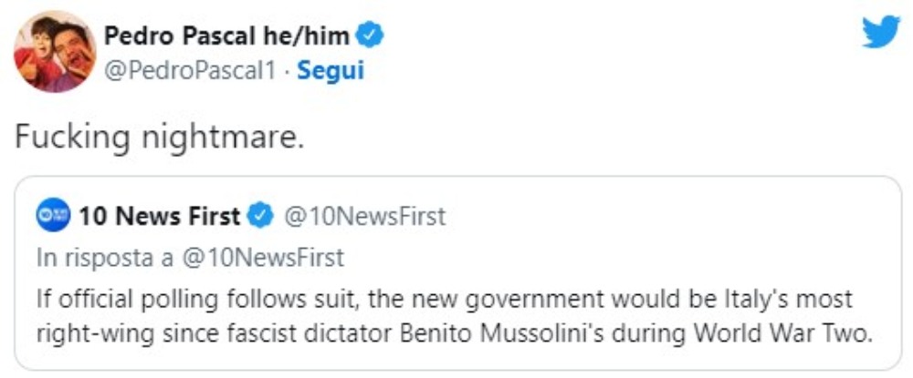Click the @10NewsFirst mention after In risposta a
913x378 pixels.
(262, 258)
